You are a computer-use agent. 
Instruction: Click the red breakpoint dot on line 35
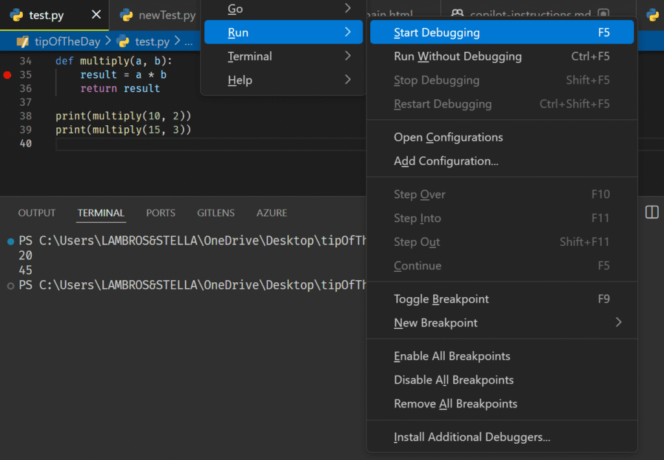pos(8,75)
